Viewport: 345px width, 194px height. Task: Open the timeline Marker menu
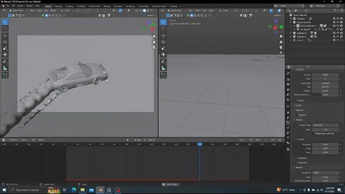[x=41, y=140]
